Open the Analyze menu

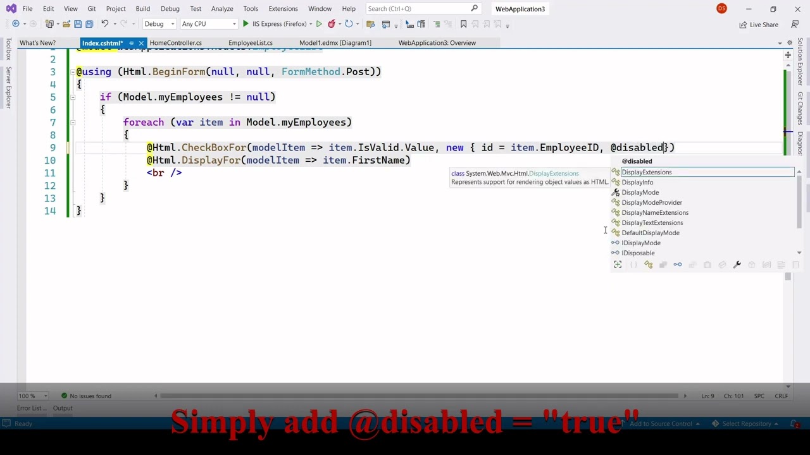(x=222, y=9)
